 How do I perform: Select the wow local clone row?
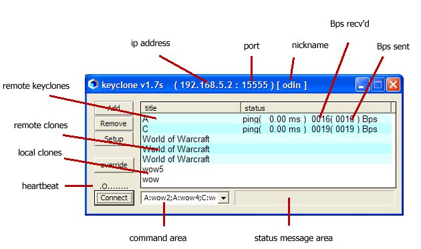(x=267, y=179)
